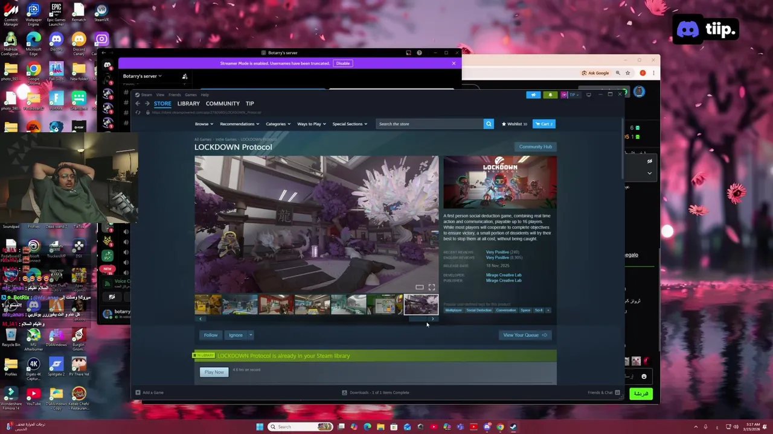Open Wallpaper Engine desktop icon

click(x=34, y=14)
